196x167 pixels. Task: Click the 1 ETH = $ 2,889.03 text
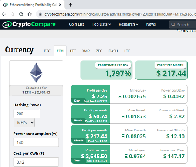pyautogui.click(x=36, y=92)
